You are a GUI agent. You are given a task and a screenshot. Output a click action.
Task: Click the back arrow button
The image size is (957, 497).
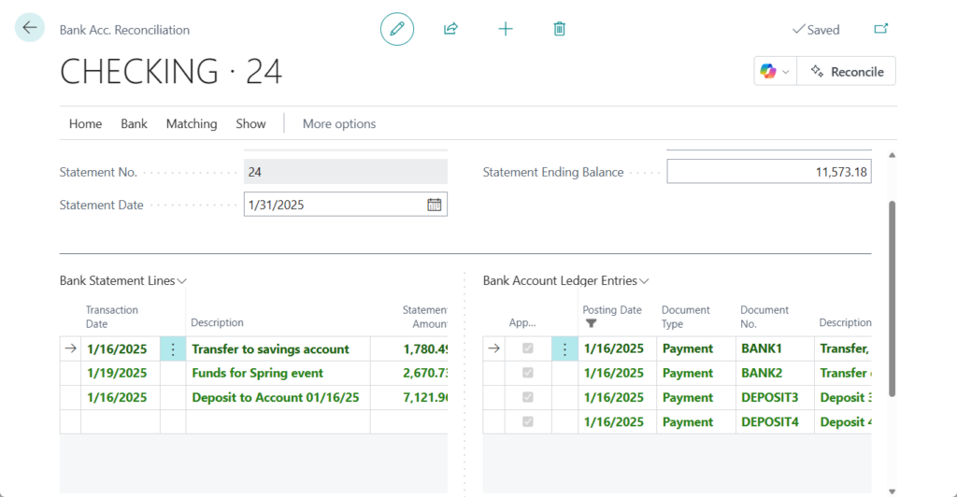[x=30, y=28]
